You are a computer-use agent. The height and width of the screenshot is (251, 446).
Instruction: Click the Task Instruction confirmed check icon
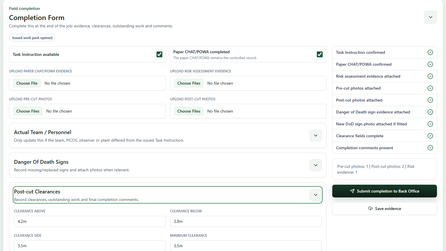click(430, 52)
